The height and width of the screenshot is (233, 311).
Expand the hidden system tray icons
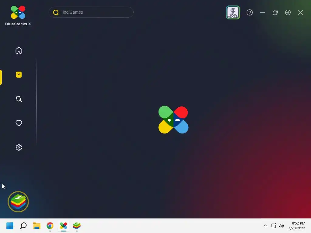click(265, 226)
